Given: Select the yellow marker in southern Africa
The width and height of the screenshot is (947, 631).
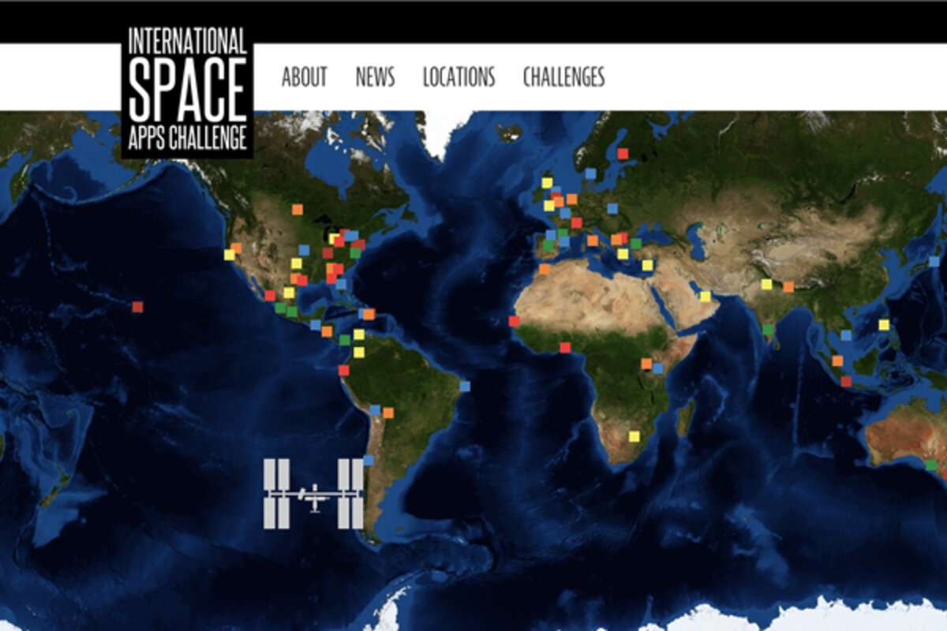Looking at the screenshot, I should pos(634,436).
